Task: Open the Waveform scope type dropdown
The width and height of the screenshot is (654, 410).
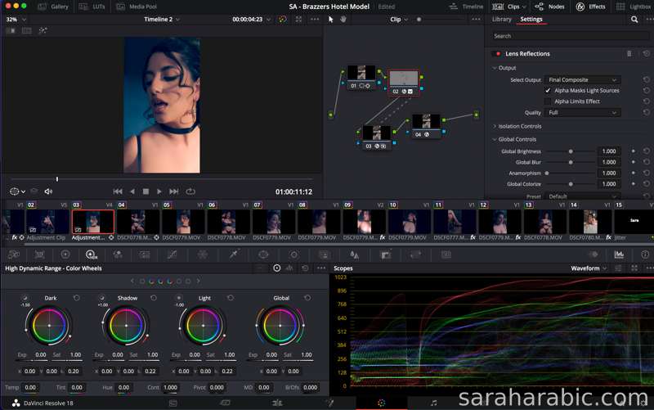Action: (x=589, y=268)
